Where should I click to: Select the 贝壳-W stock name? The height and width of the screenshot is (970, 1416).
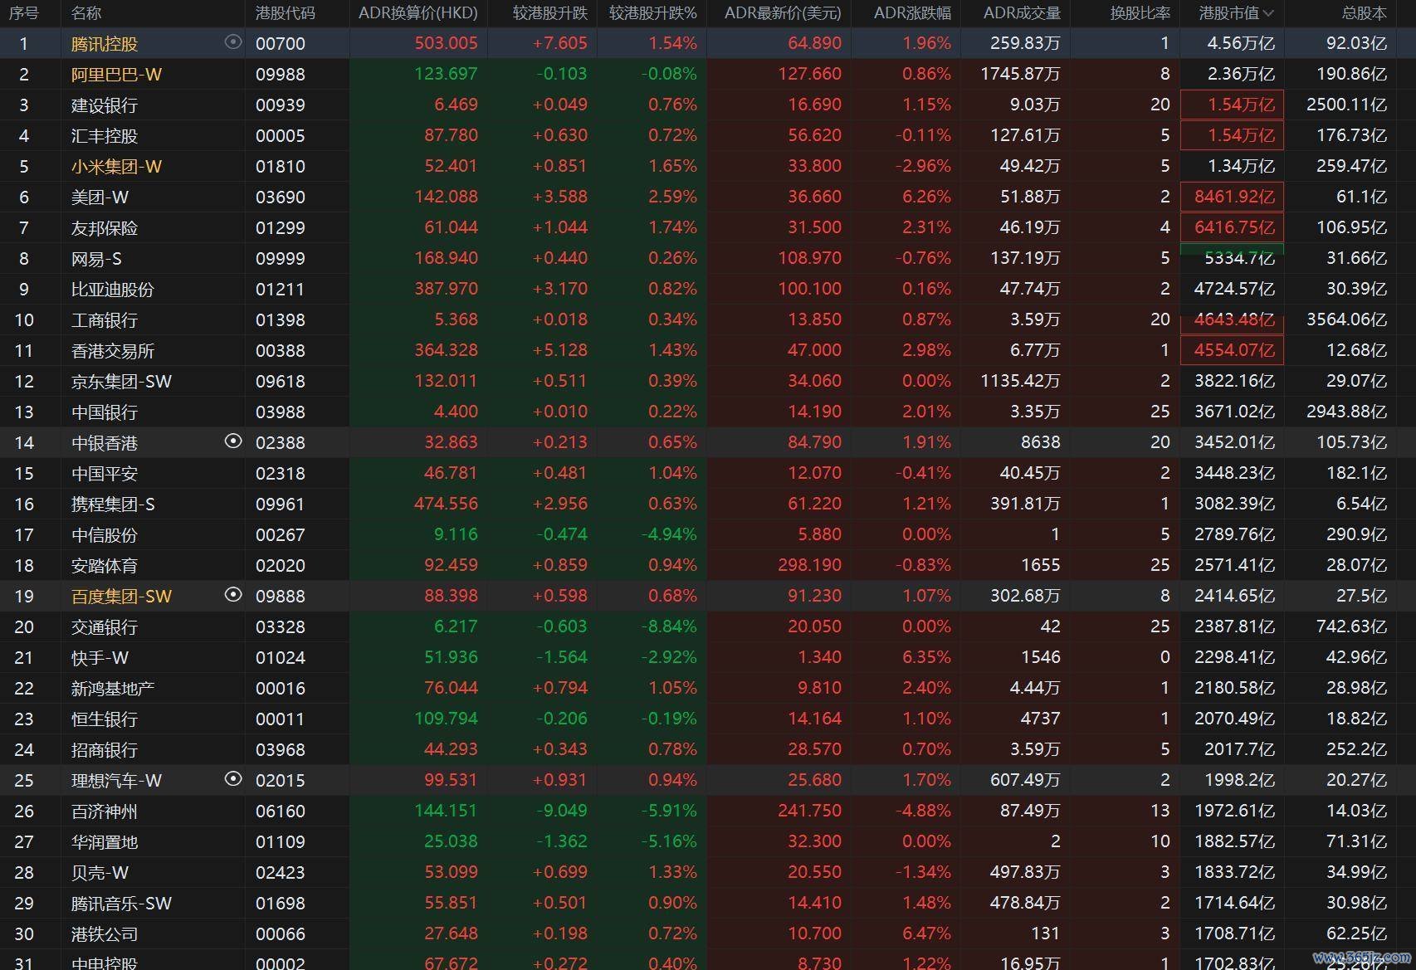pyautogui.click(x=100, y=872)
